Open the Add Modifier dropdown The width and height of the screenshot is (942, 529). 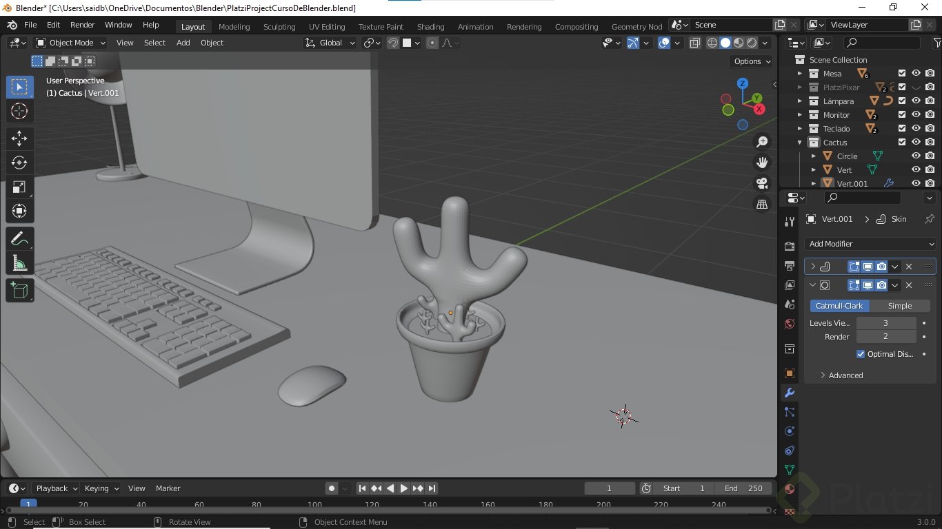[x=870, y=244]
